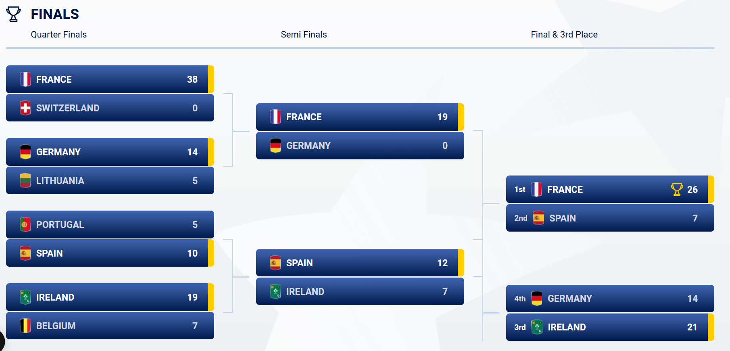Image resolution: width=730 pixels, height=351 pixels.
Task: Click the Switzerland flag icon in Quarter Finals
Action: (25, 108)
